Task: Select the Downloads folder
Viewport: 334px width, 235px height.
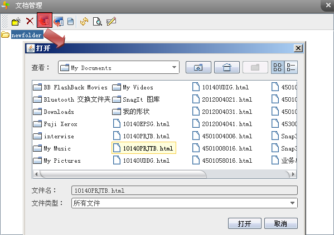Action: [x=54, y=112]
